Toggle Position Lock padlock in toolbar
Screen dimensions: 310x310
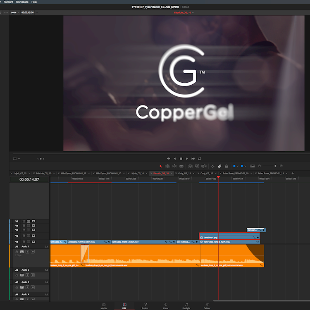pos(227,166)
